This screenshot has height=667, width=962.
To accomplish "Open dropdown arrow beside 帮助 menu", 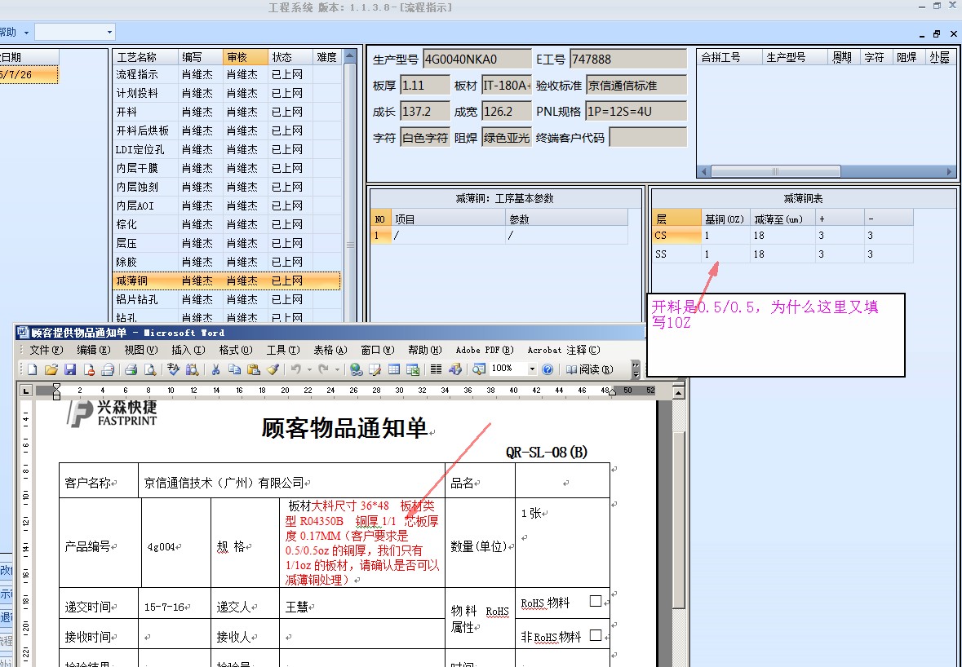I will pos(26,32).
